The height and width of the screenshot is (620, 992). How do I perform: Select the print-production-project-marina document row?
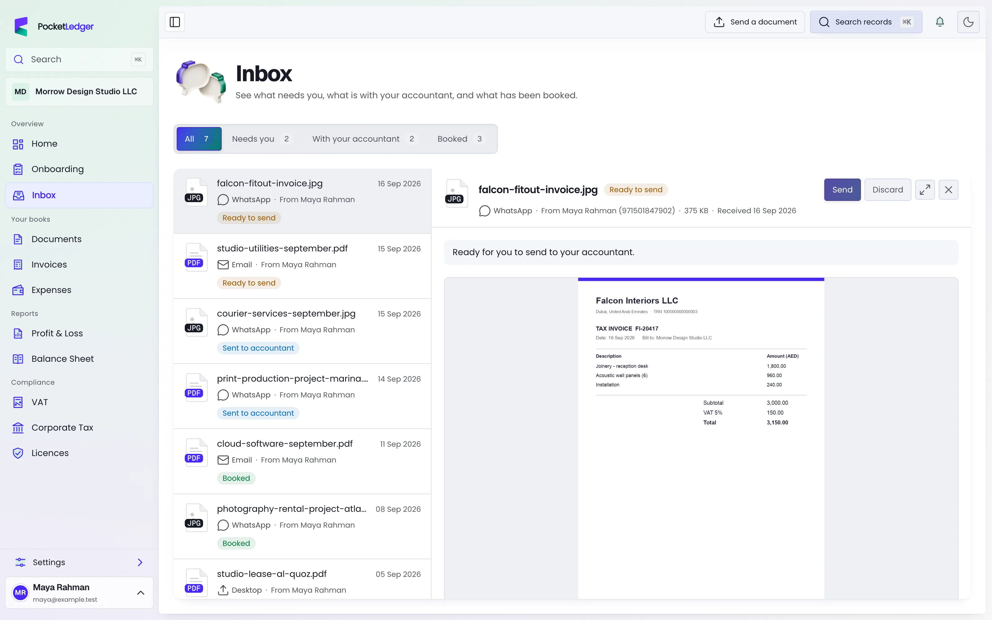click(x=303, y=396)
